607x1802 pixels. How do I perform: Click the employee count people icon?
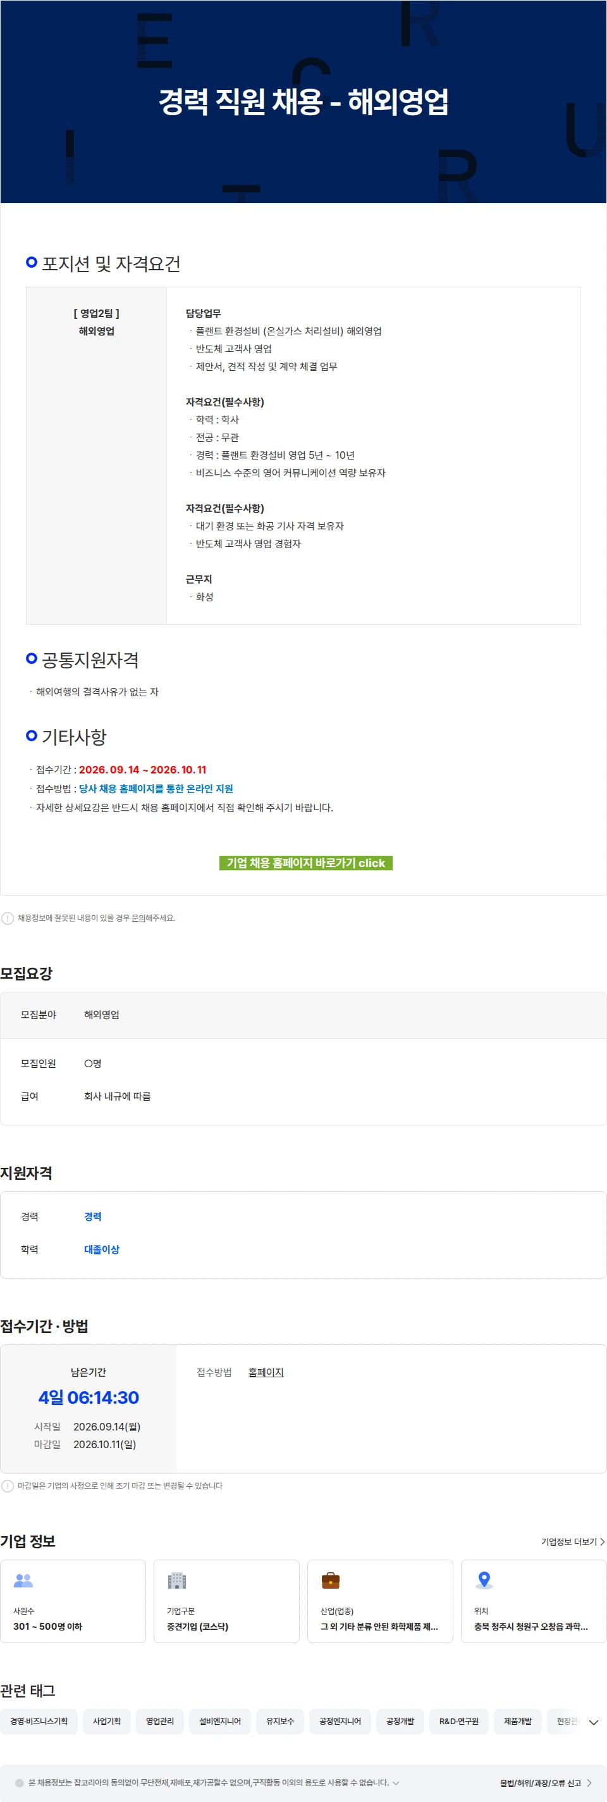pyautogui.click(x=24, y=1580)
